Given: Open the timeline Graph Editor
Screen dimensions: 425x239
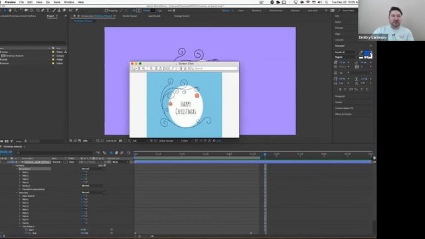Looking at the screenshot, I should 128,153.
